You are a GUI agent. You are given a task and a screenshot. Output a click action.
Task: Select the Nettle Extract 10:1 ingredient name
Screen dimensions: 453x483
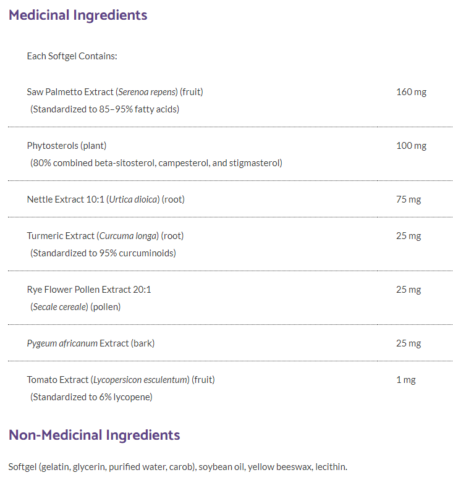click(x=106, y=199)
